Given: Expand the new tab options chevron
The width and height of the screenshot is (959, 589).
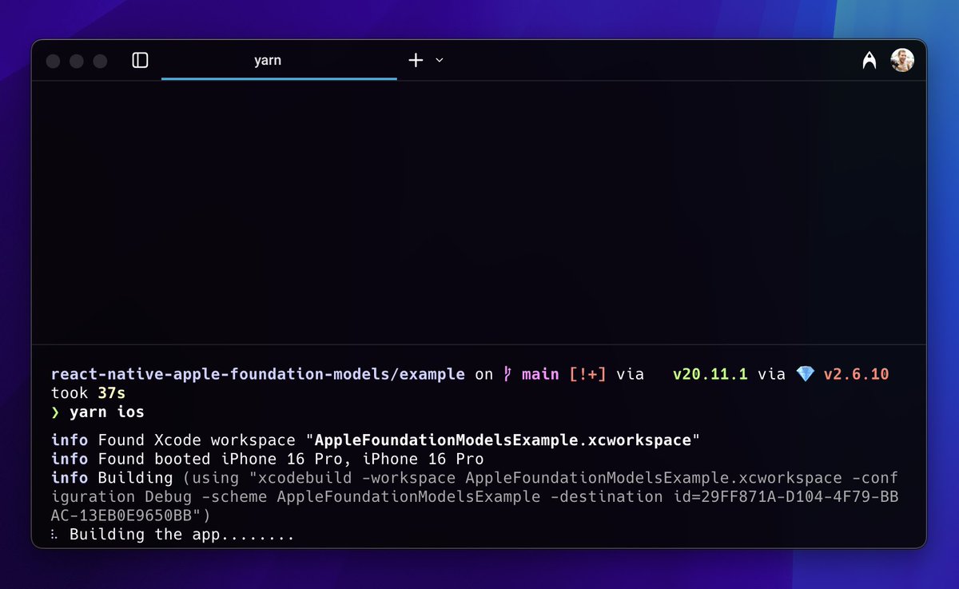Looking at the screenshot, I should coord(439,61).
